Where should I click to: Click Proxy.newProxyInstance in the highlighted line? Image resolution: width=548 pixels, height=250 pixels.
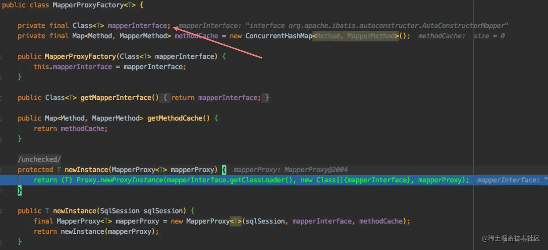(x=120, y=180)
